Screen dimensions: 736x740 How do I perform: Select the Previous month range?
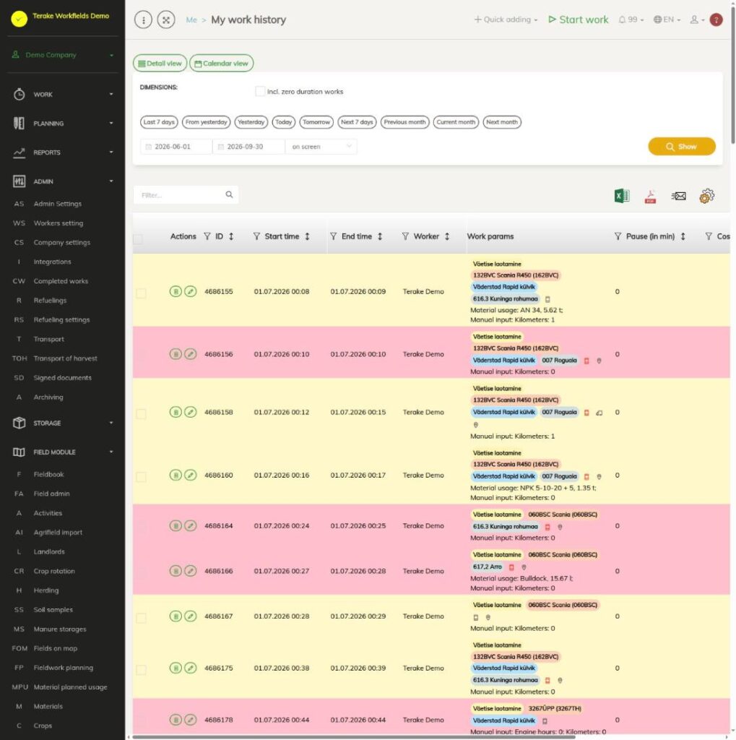click(x=404, y=122)
